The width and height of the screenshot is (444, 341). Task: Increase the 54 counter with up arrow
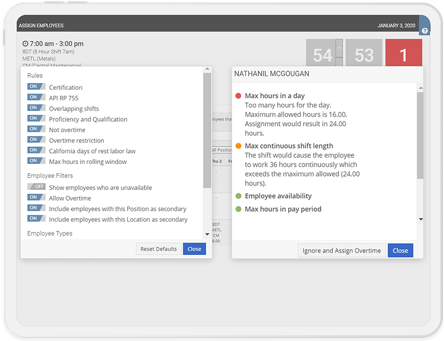tap(339, 48)
